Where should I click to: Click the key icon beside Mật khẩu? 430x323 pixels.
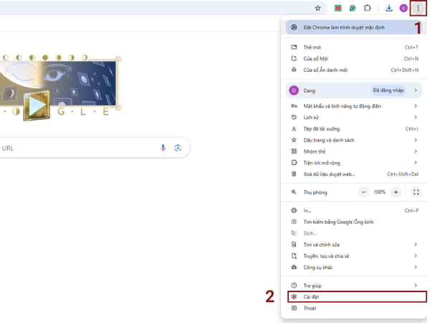coord(294,106)
